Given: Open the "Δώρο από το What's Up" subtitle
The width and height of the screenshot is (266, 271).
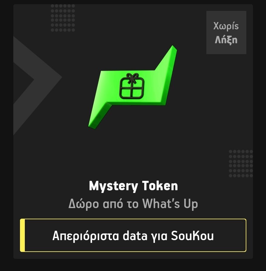Looking at the screenshot, I should 133,204.
